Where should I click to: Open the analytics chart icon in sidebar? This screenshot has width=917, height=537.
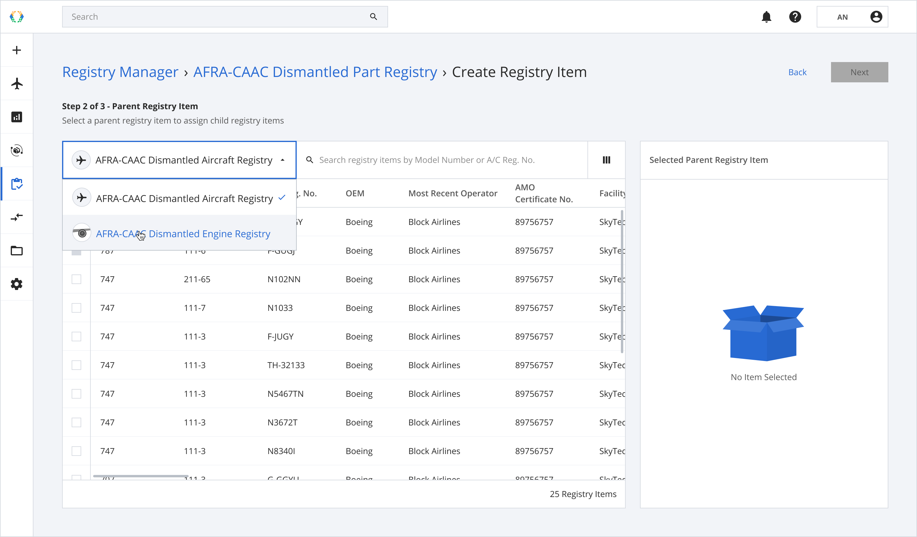(x=17, y=117)
